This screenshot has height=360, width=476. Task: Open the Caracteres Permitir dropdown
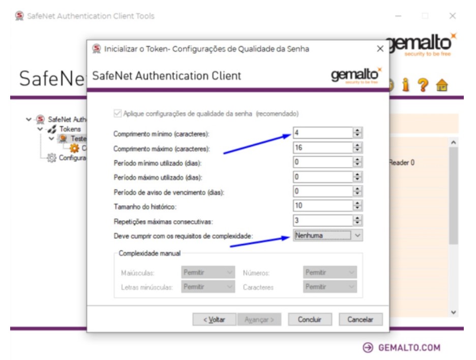330,287
